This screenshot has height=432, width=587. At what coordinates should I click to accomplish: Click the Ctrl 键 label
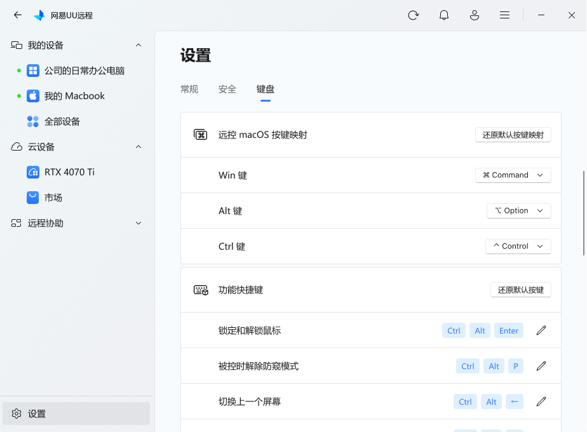click(232, 246)
